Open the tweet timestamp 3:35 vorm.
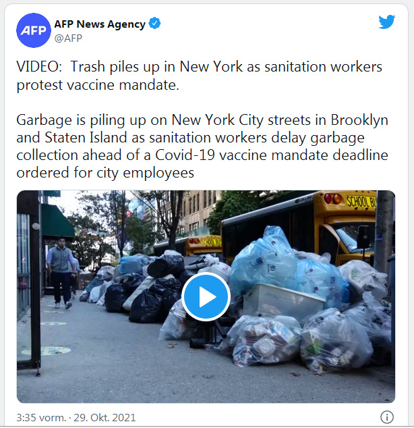The image size is (414, 428). (41, 418)
